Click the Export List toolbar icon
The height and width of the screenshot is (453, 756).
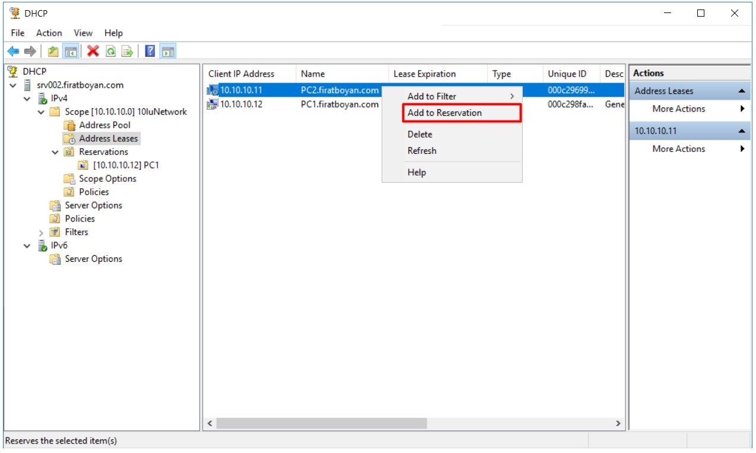[127, 52]
